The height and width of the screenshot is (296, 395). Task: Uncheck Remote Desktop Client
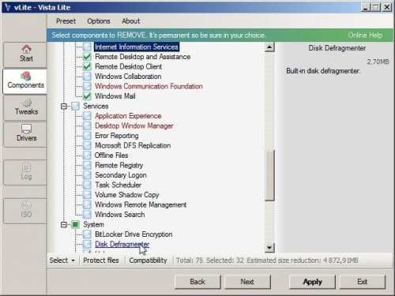[x=87, y=66]
